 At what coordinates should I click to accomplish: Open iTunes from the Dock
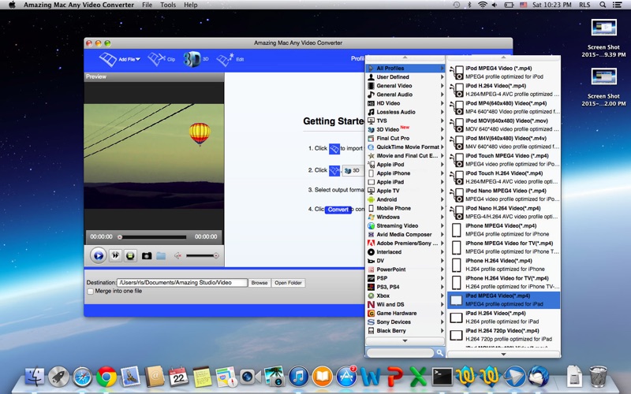299,377
